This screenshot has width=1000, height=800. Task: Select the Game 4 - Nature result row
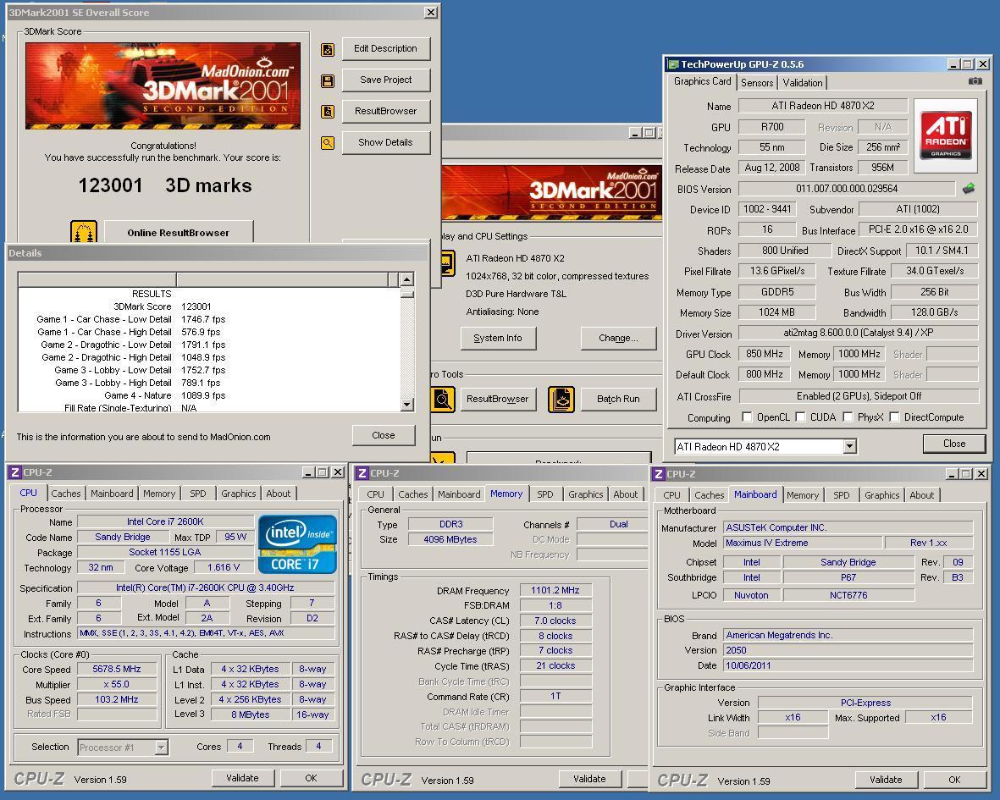[x=209, y=395]
